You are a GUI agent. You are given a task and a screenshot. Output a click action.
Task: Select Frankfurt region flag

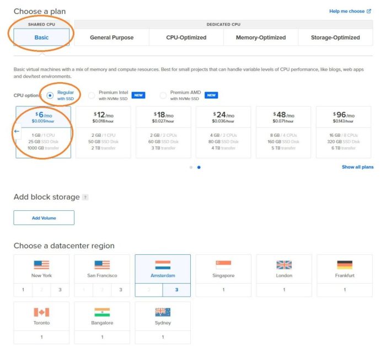(345, 265)
